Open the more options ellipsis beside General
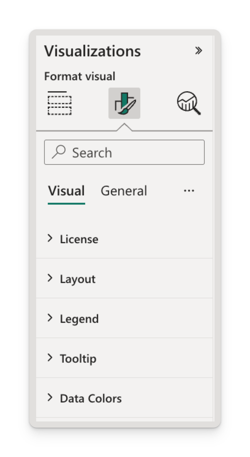Viewport: 250px width, 457px height. pyautogui.click(x=189, y=191)
